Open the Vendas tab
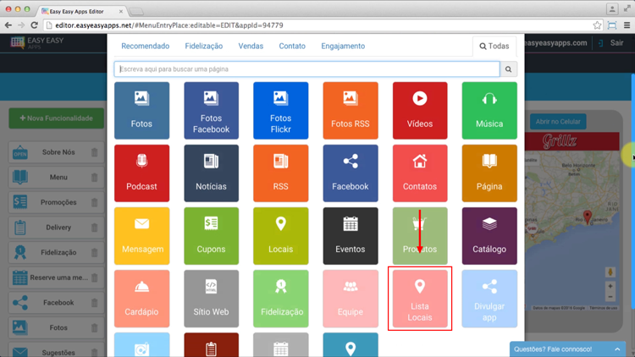 251,47
